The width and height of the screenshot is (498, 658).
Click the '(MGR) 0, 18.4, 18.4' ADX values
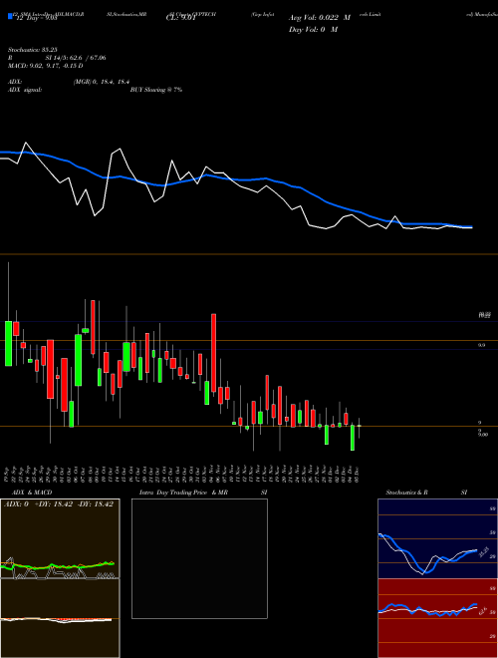101,82
